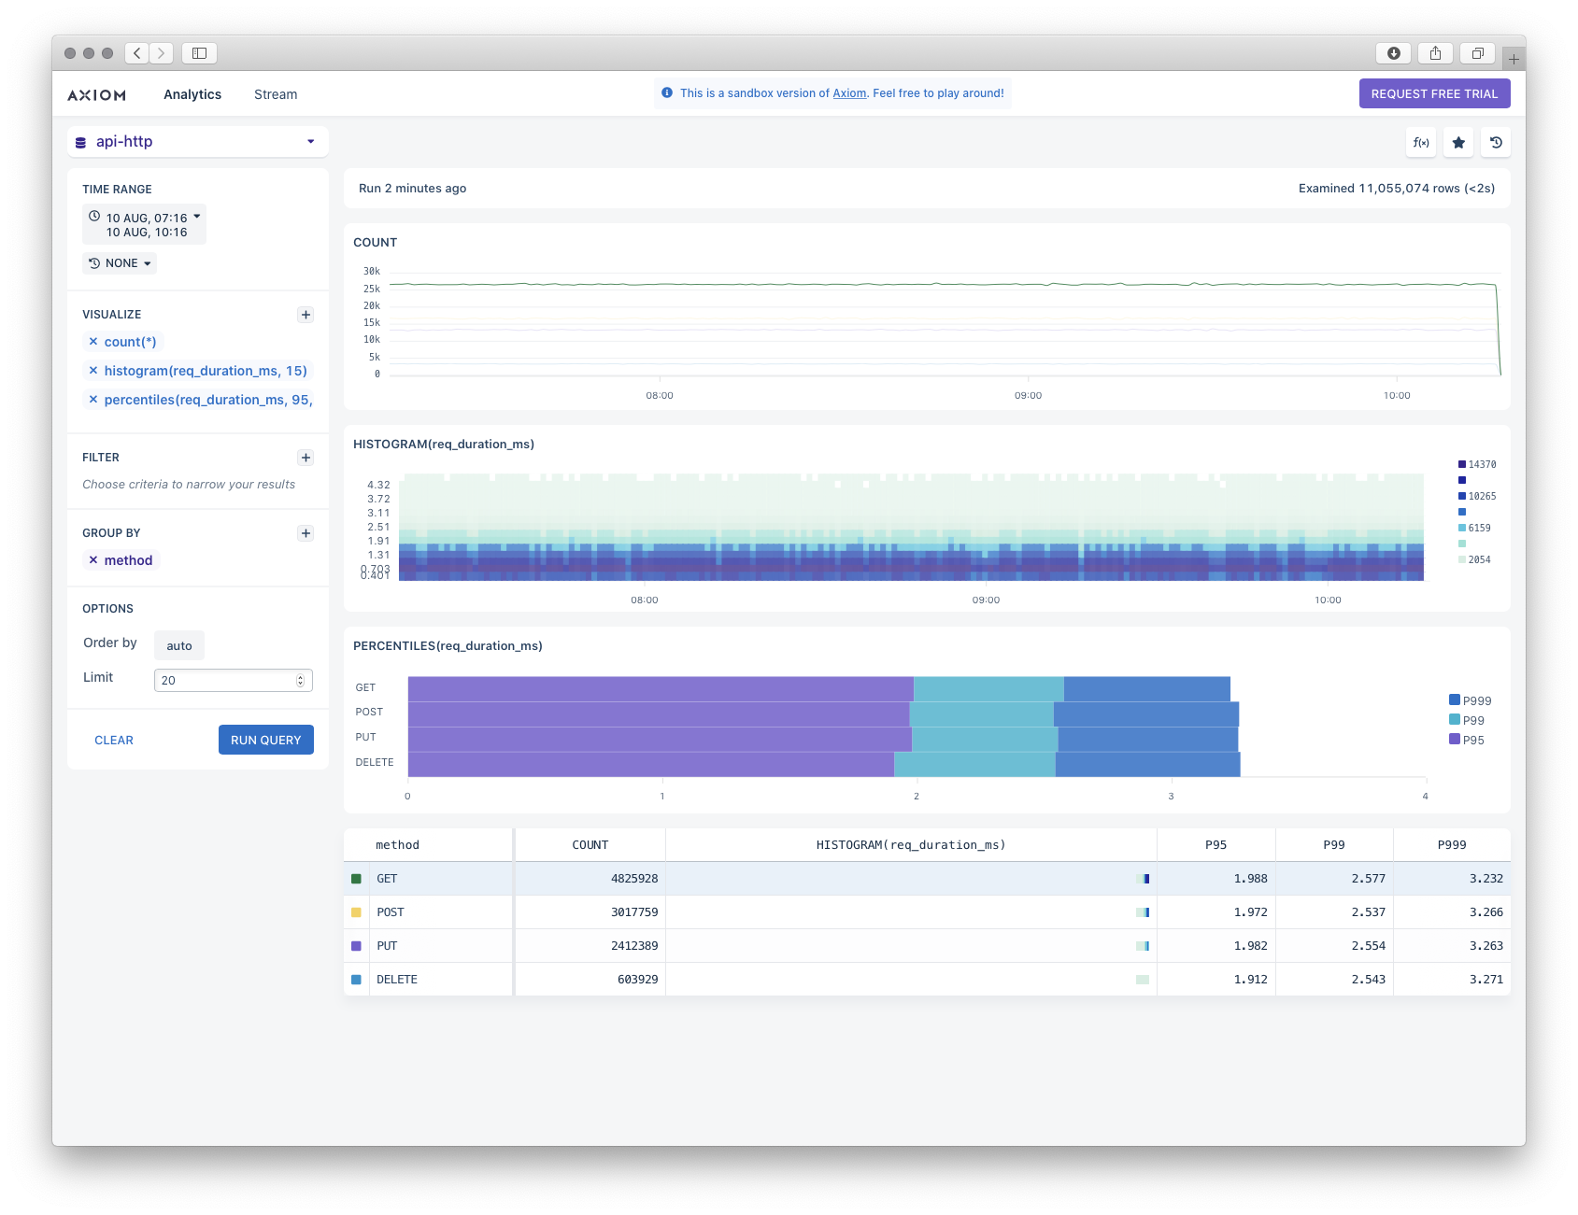Viewport: 1578px width, 1215px height.
Task: Toggle P95 series in percentiles legend
Action: 1466,740
